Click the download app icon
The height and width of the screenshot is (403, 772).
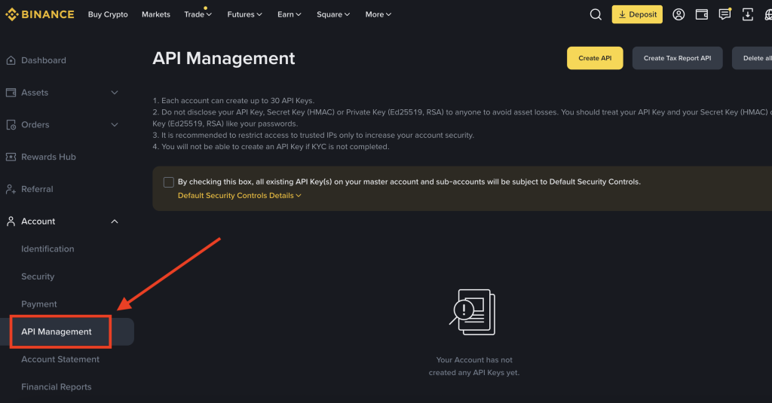click(747, 14)
